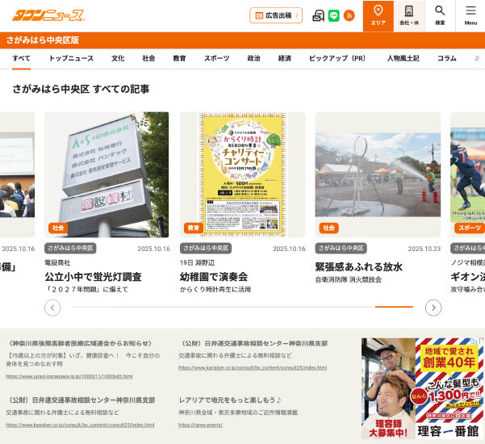Screen dimensions: 485x444
Task: Switch to the 経済 tab
Action: tap(285, 58)
